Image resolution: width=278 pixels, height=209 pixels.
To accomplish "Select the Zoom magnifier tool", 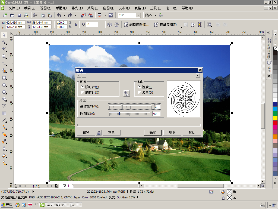I will point(4,57).
